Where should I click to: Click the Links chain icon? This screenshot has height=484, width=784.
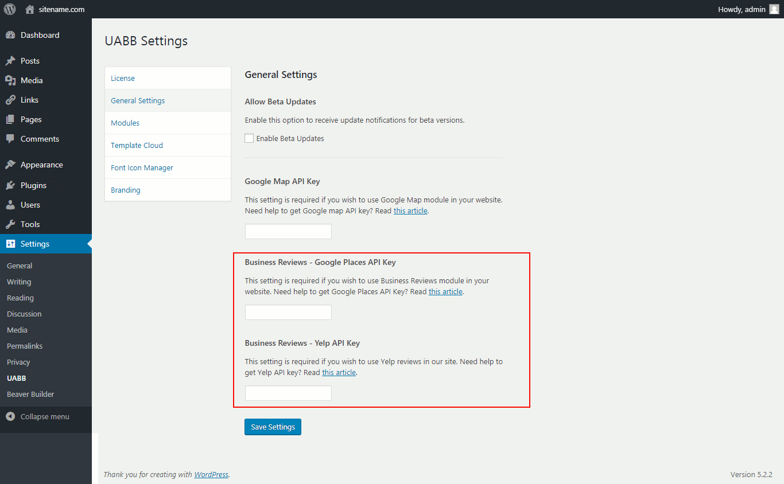[x=10, y=100]
